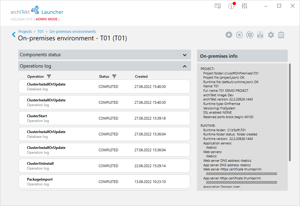Open the ClusterStart operation log entry

click(104, 118)
